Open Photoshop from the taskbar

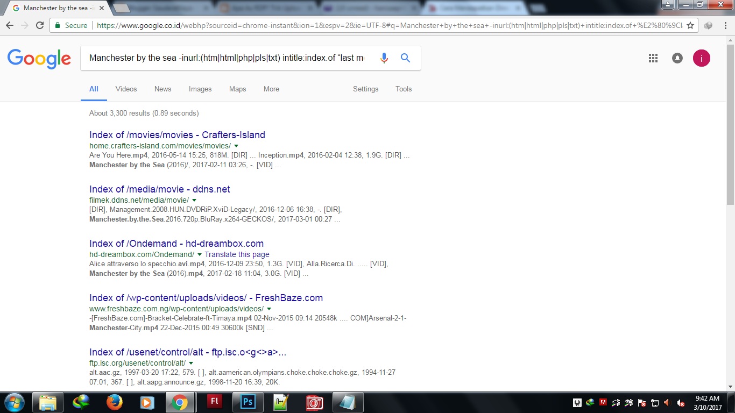(248, 402)
